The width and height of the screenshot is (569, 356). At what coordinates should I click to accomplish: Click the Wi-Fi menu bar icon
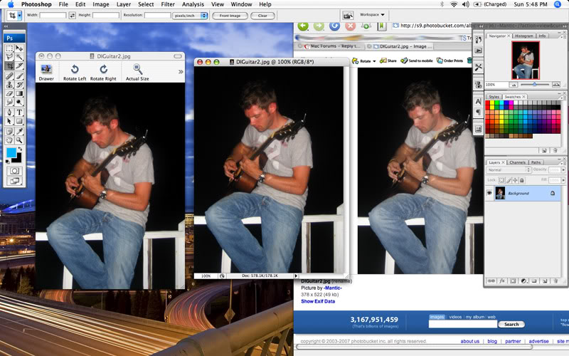[x=454, y=4]
